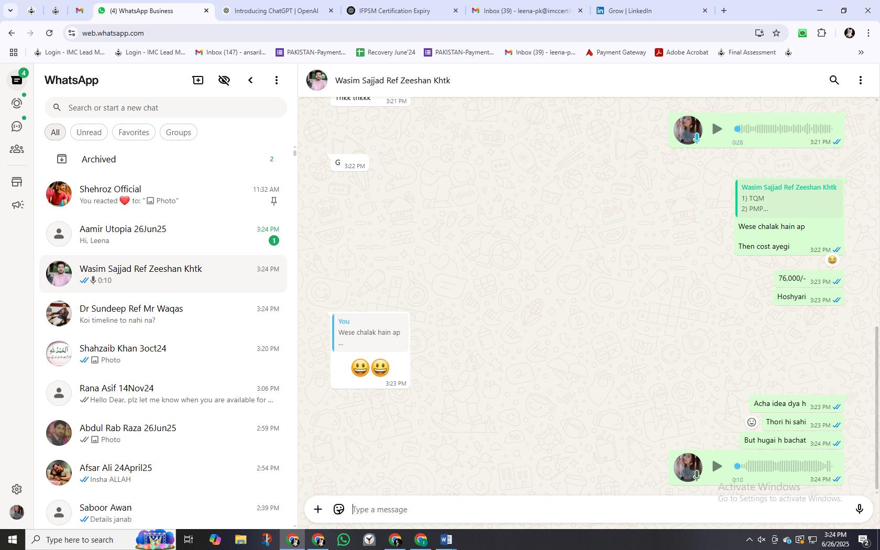Open the emoji sticker picker icon

coord(339,509)
